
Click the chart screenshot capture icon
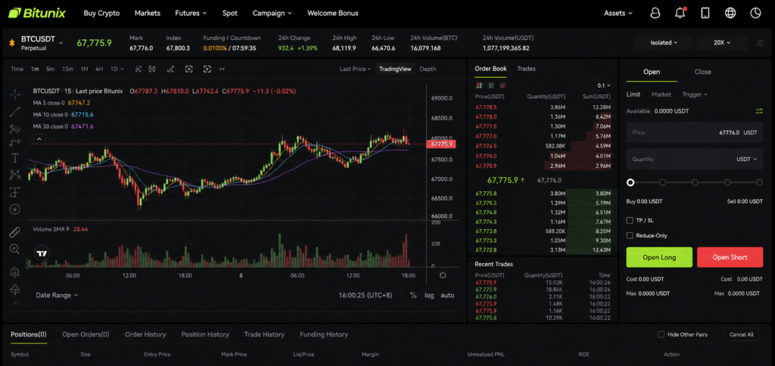(x=207, y=69)
